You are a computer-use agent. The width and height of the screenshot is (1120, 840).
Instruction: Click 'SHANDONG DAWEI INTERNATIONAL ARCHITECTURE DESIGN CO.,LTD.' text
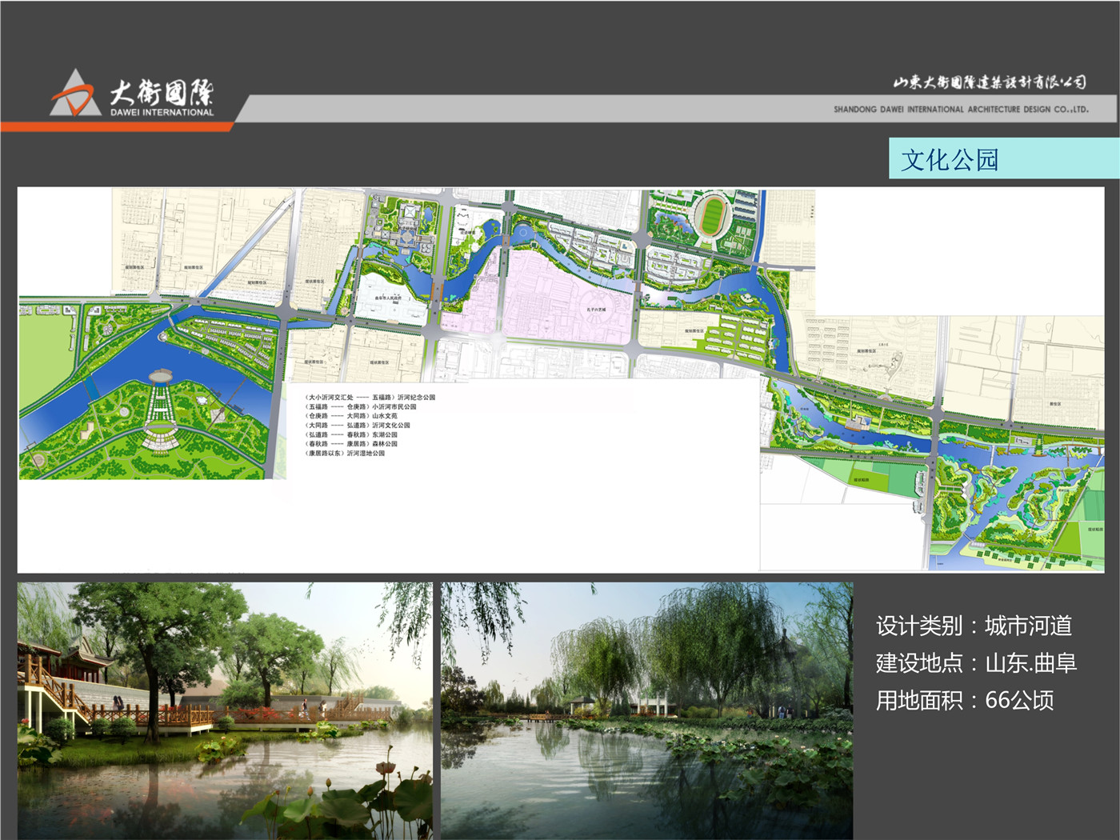961,109
